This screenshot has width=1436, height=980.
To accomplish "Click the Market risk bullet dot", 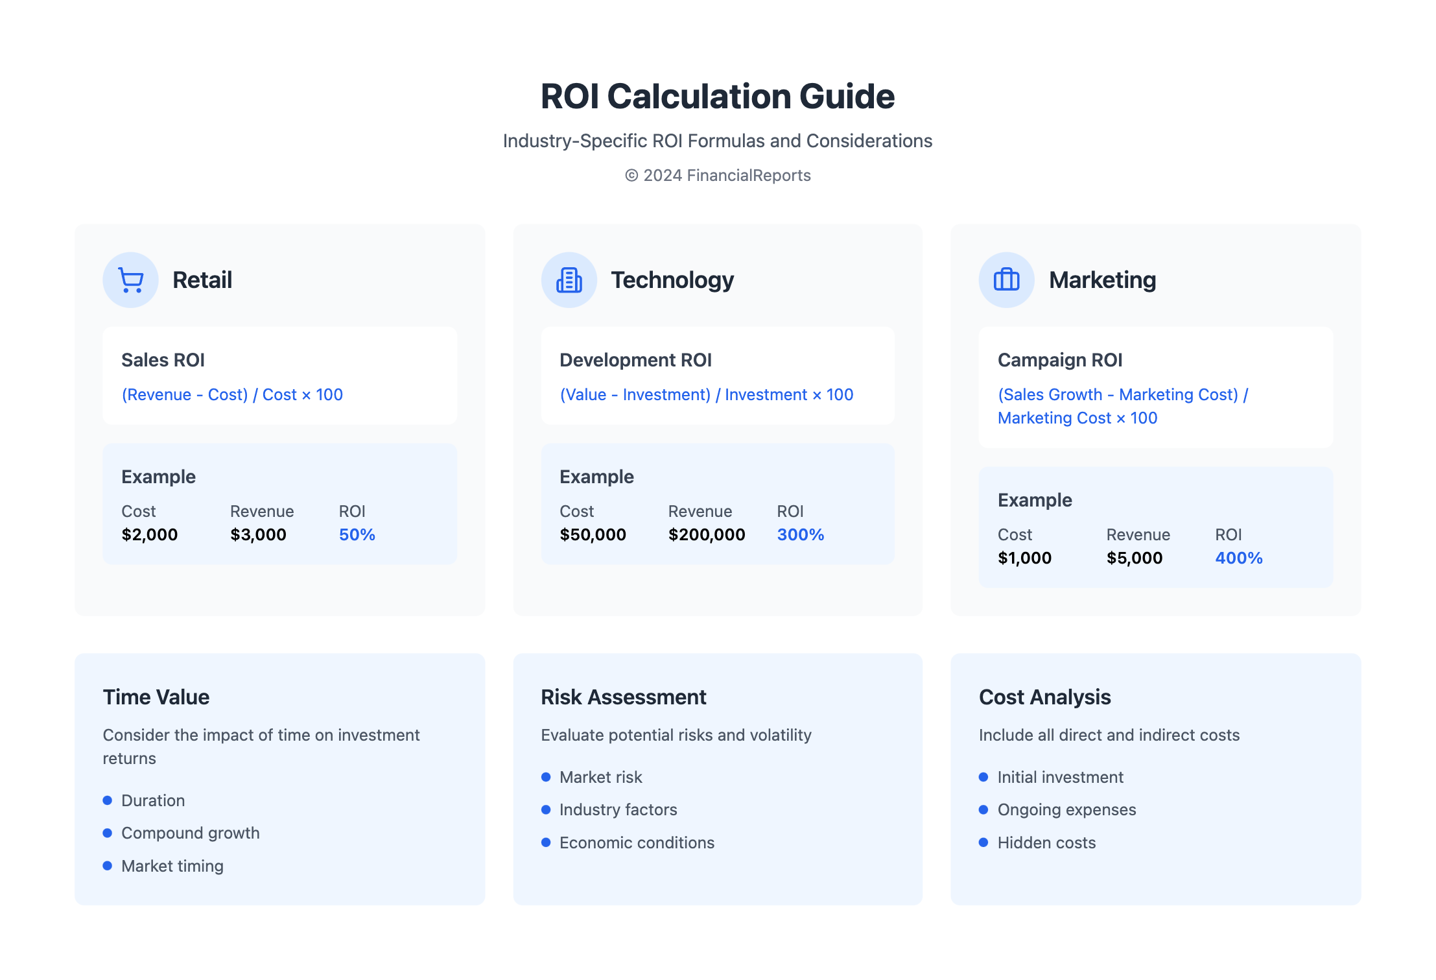I will [x=546, y=777].
